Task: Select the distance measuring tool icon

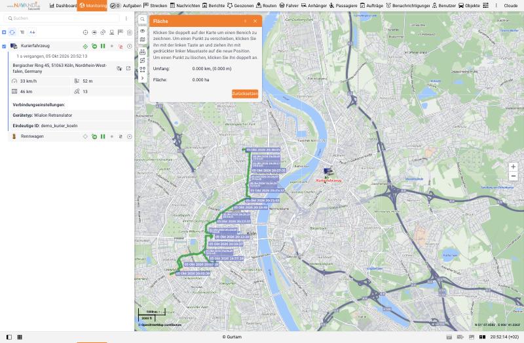Action: point(142,52)
